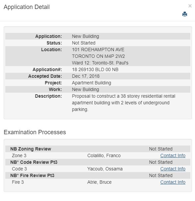The image size is (195, 201).
Task: Select the NB Zoning Review row heading
Action: point(31,149)
